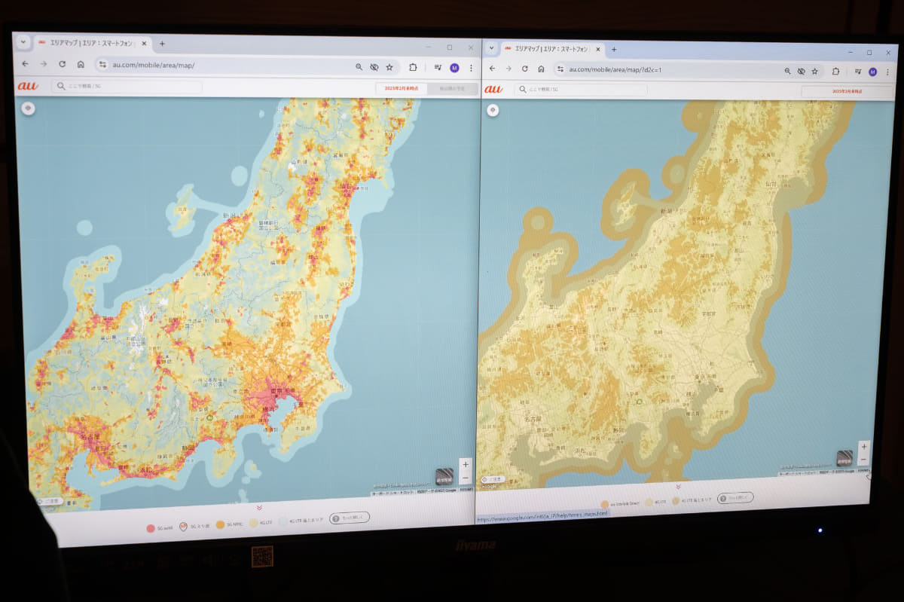Open the home page in the right browser window
This screenshot has width=904, height=602.
pos(542,69)
